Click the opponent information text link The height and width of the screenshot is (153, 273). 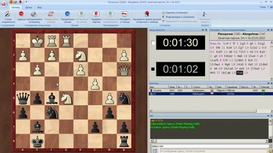[180, 17]
